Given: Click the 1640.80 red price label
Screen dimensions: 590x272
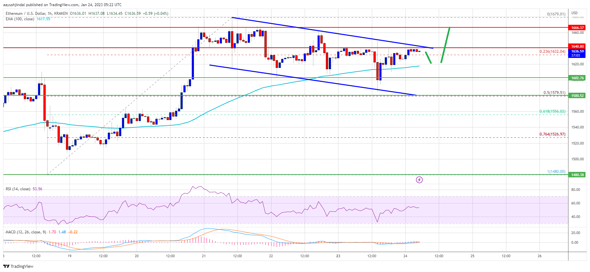Looking at the screenshot, I should [x=577, y=46].
